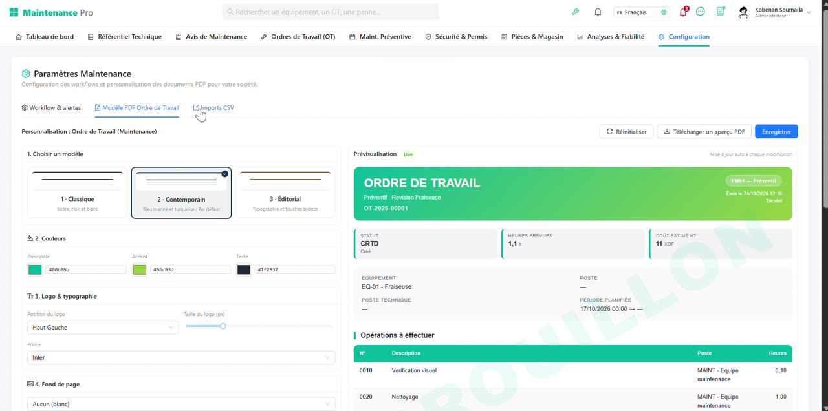
Task: Click the search magnifier icon
Action: (230, 12)
